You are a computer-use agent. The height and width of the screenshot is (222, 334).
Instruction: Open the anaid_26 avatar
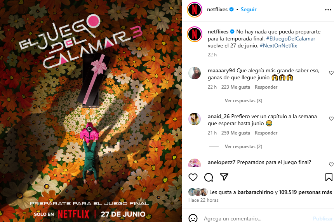click(195, 119)
